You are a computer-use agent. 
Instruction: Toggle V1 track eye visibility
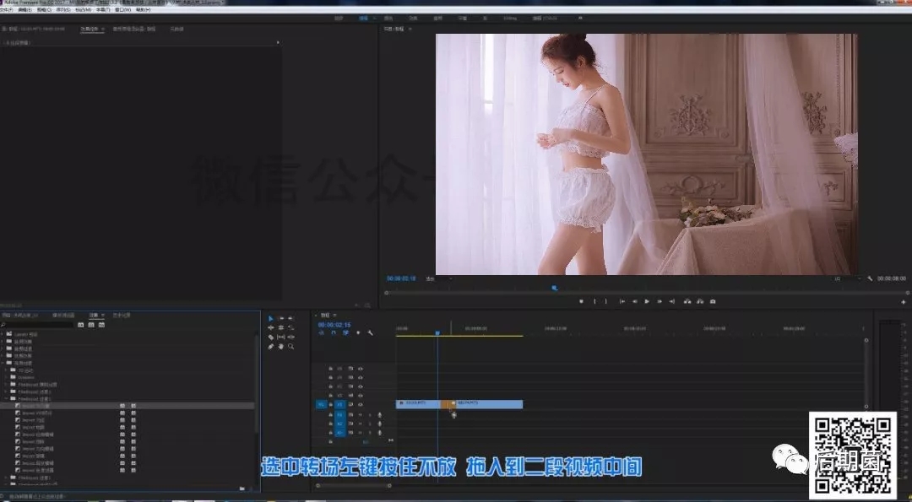[360, 404]
